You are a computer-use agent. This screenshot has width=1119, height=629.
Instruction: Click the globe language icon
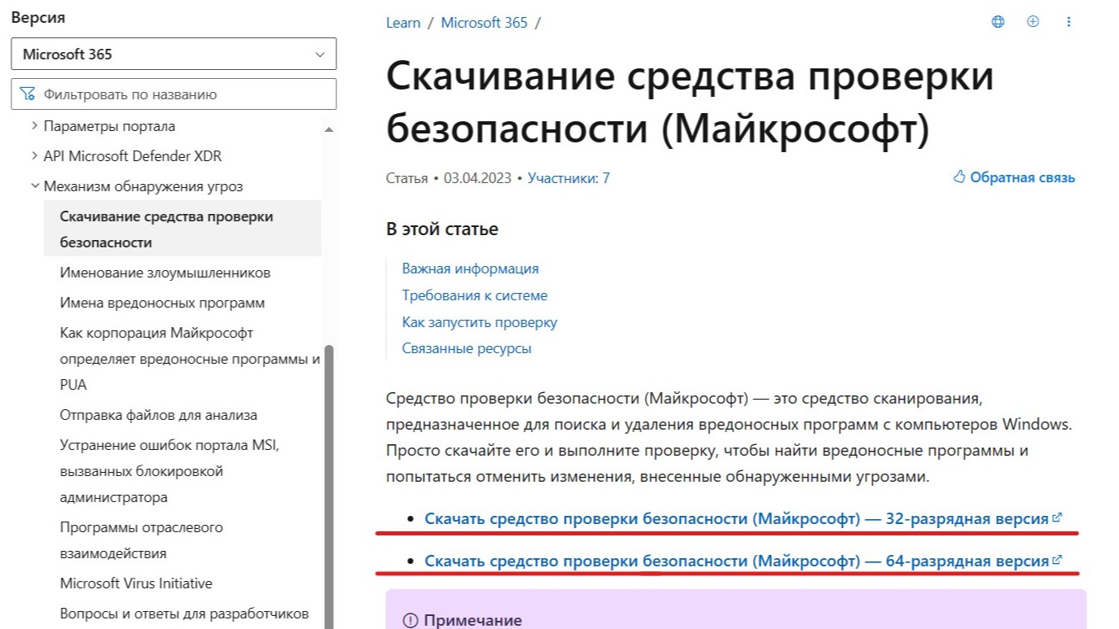pos(998,22)
